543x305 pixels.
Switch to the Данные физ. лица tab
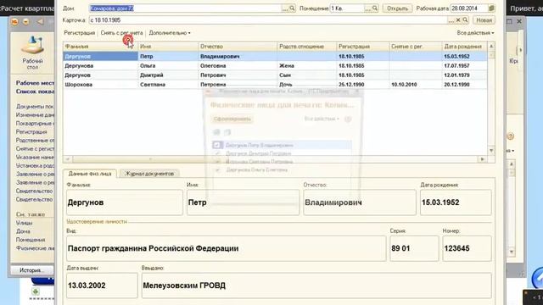tap(90, 174)
